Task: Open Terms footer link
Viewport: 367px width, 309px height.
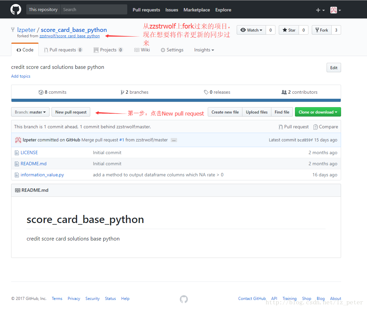Action: [57, 299]
